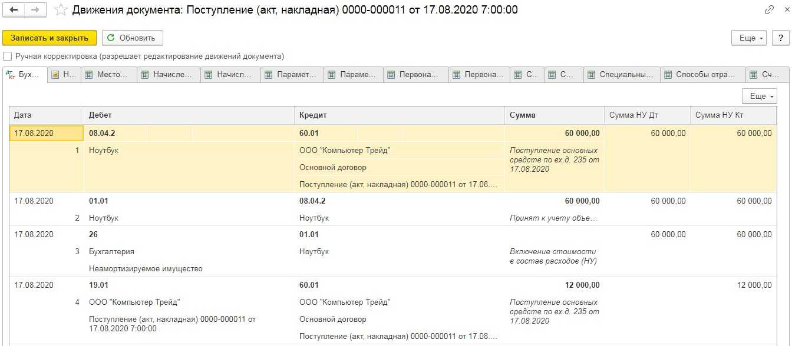
Task: Select Включение стоимости в состав расходов description
Action: pos(555,257)
